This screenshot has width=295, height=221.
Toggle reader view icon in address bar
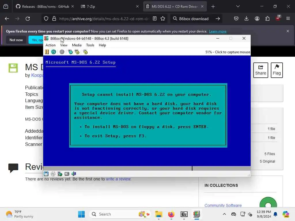click(155, 19)
